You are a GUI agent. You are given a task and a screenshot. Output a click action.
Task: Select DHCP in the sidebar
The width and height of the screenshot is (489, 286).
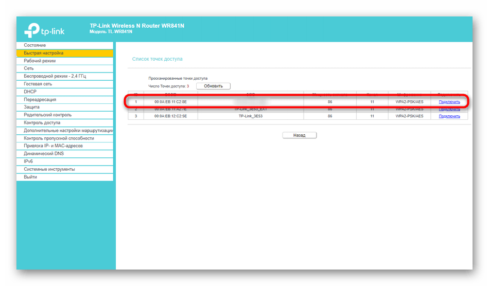tap(30, 92)
